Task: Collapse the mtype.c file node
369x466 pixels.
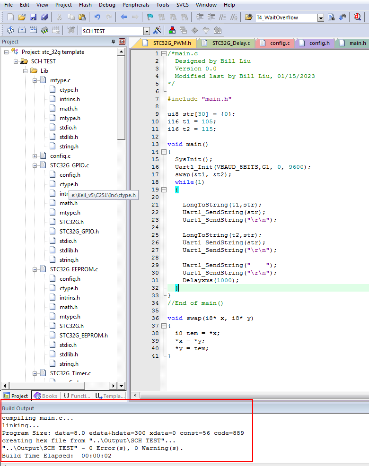Action: tap(35, 80)
